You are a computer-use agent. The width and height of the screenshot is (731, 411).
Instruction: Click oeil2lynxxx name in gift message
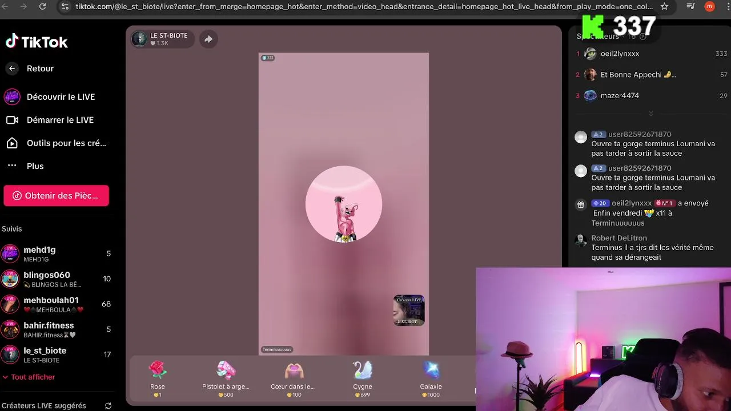pos(632,203)
